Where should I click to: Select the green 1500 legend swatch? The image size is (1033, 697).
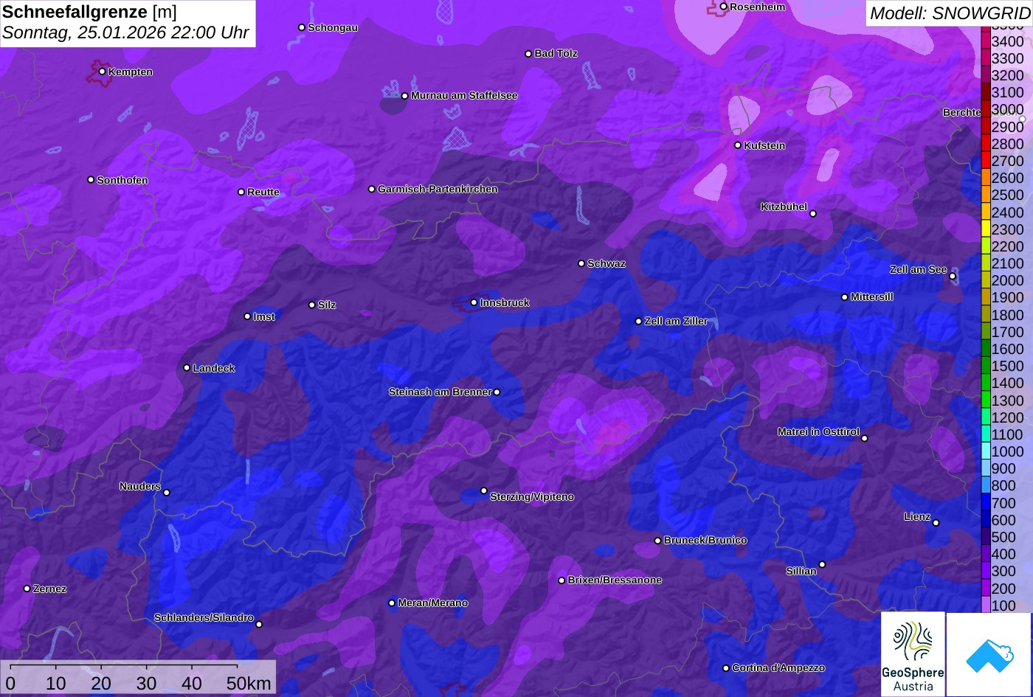click(986, 366)
